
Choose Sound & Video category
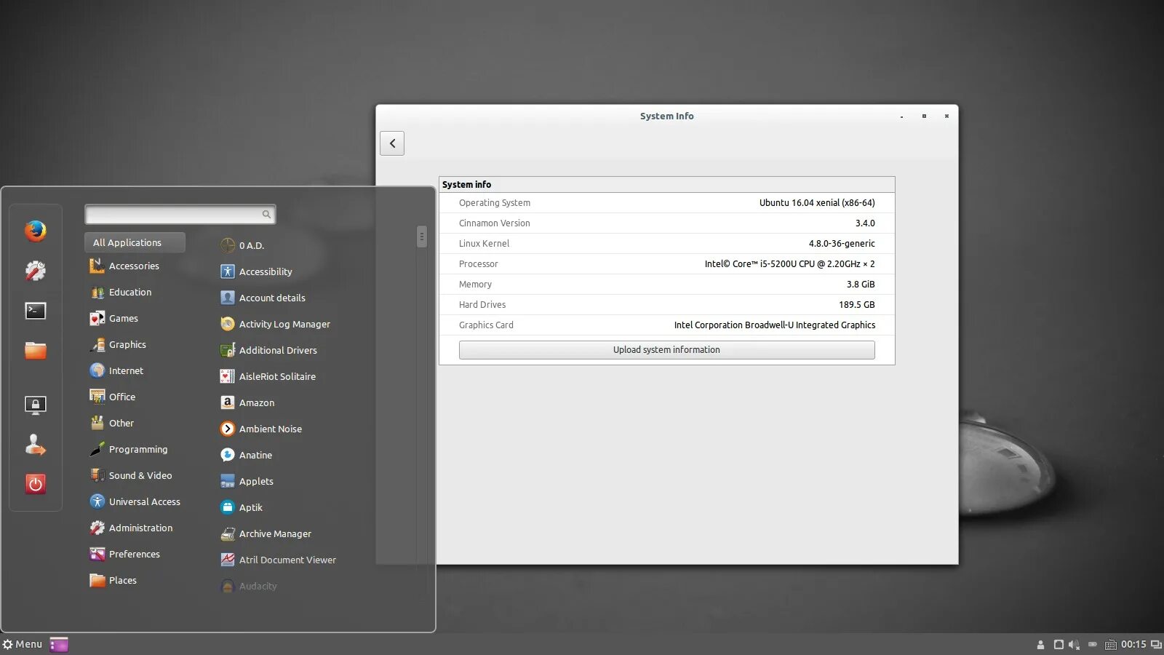131,475
